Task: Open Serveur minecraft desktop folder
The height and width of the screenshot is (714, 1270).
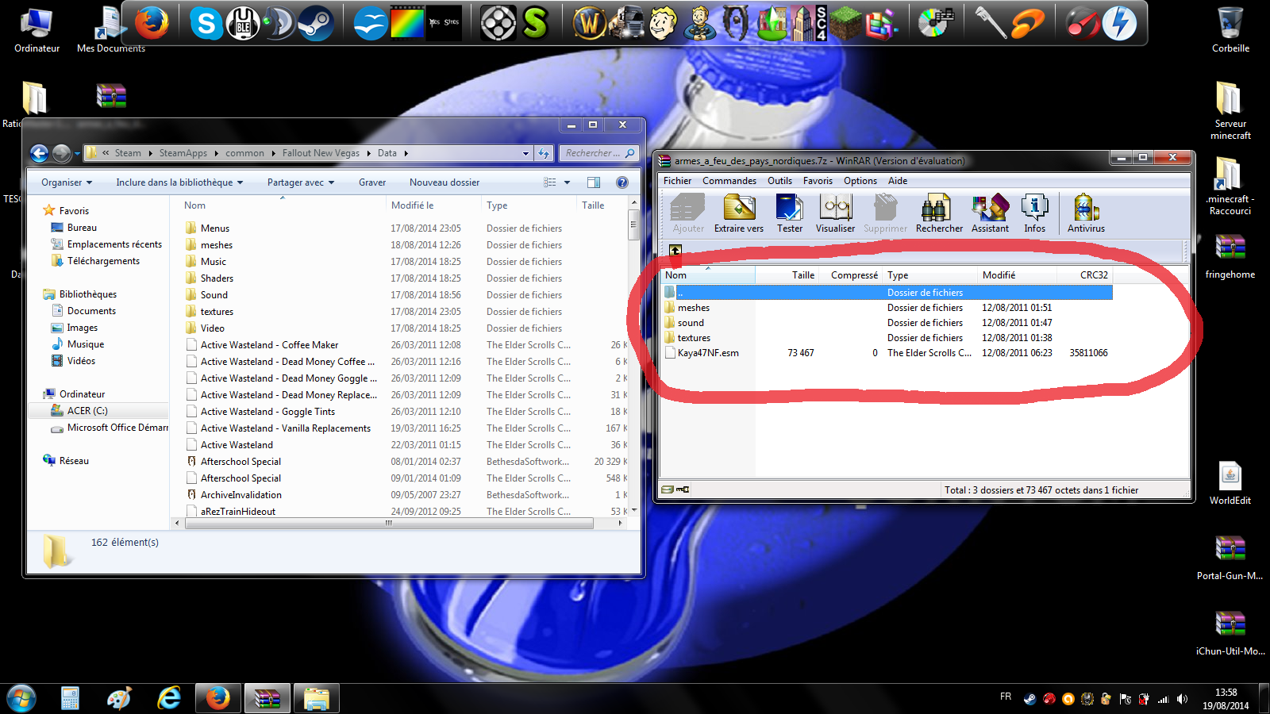Action: (1230, 111)
